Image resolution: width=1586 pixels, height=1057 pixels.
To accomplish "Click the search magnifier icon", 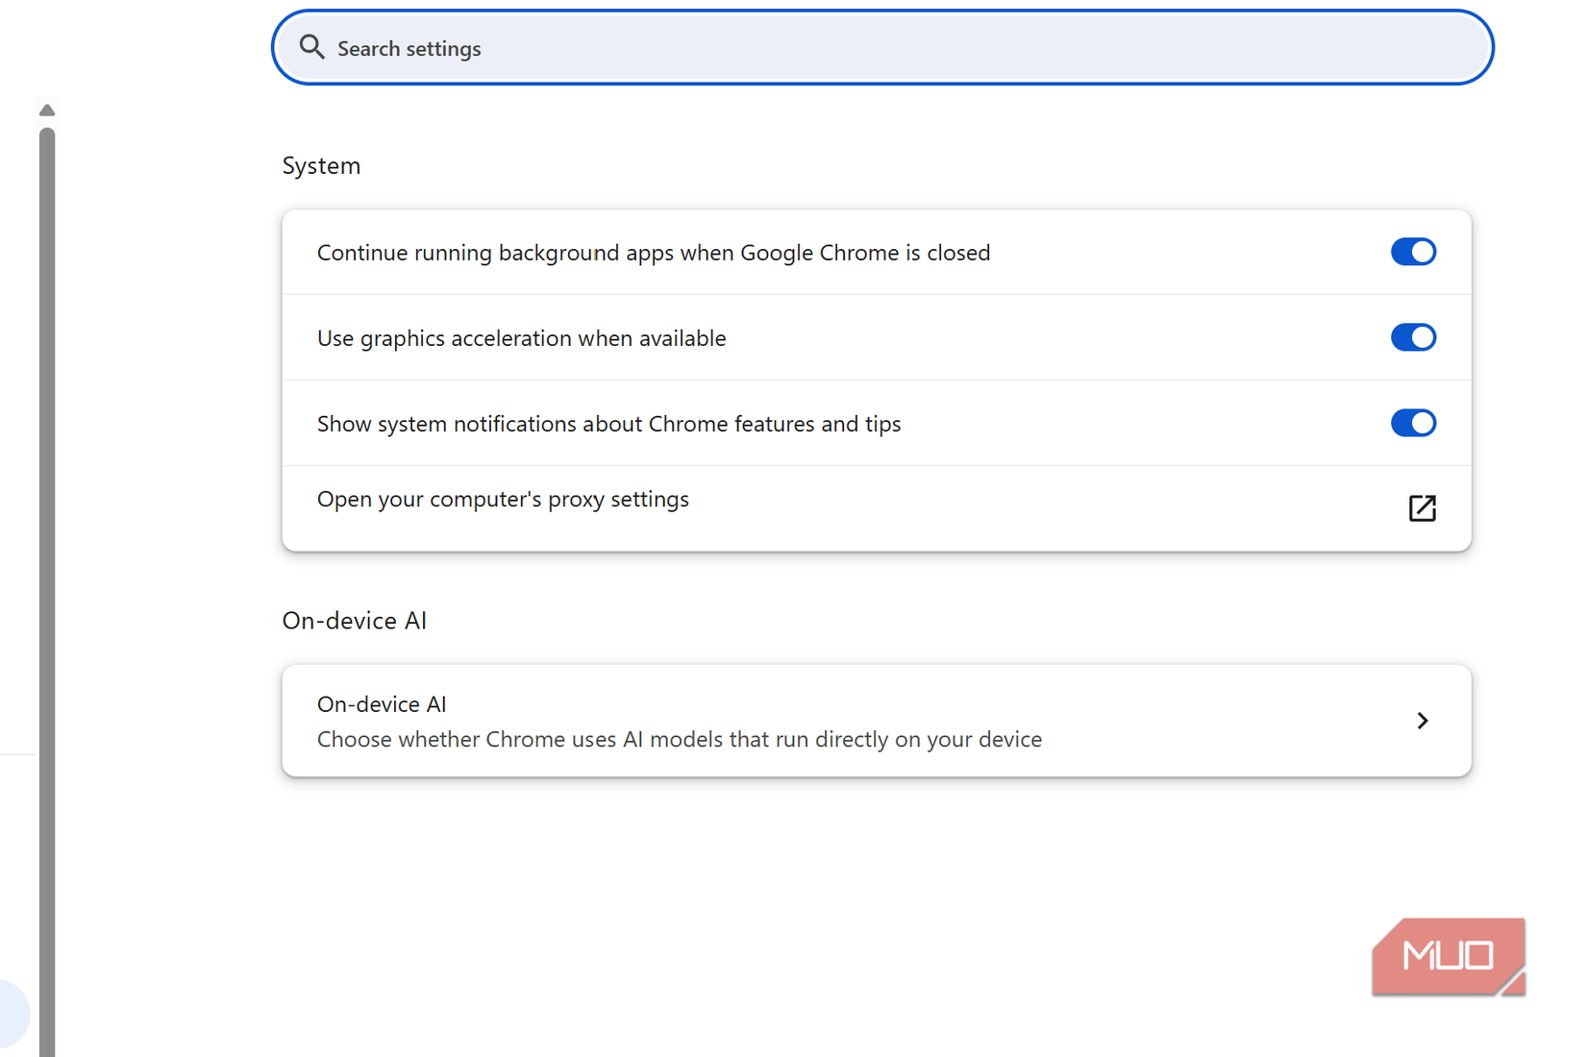I will pos(311,47).
